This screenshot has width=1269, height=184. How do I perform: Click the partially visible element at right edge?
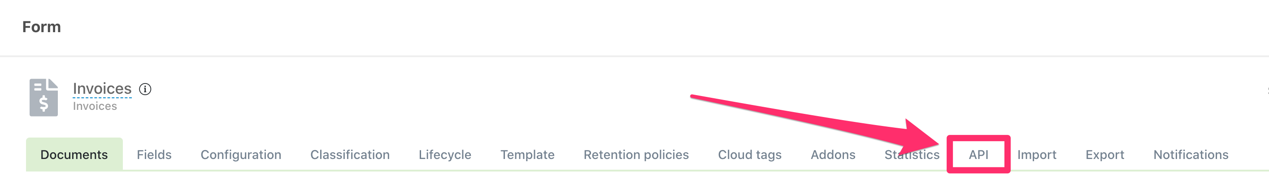tap(1268, 90)
